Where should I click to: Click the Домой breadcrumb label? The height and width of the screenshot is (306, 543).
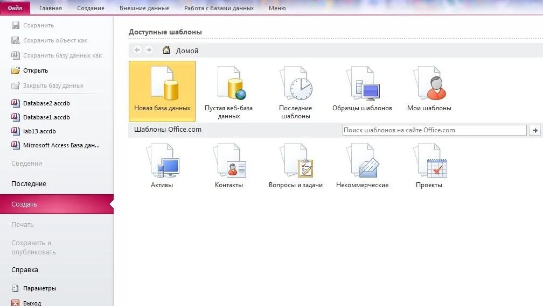tap(187, 51)
